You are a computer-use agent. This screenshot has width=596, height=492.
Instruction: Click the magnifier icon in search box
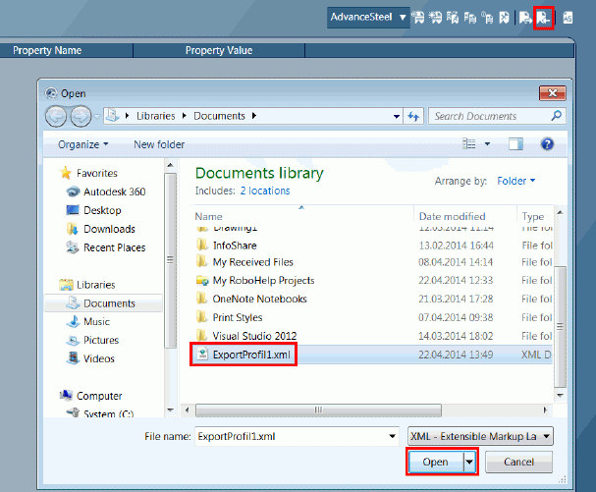(556, 116)
